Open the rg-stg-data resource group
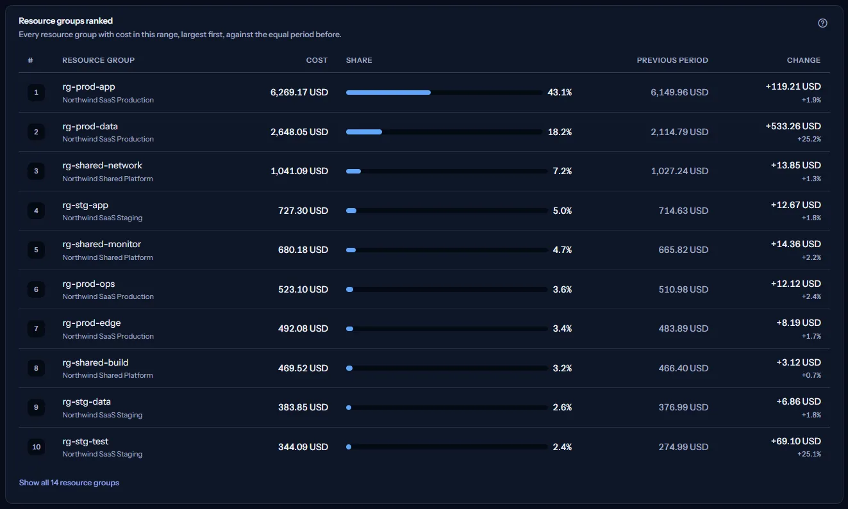 (87, 402)
